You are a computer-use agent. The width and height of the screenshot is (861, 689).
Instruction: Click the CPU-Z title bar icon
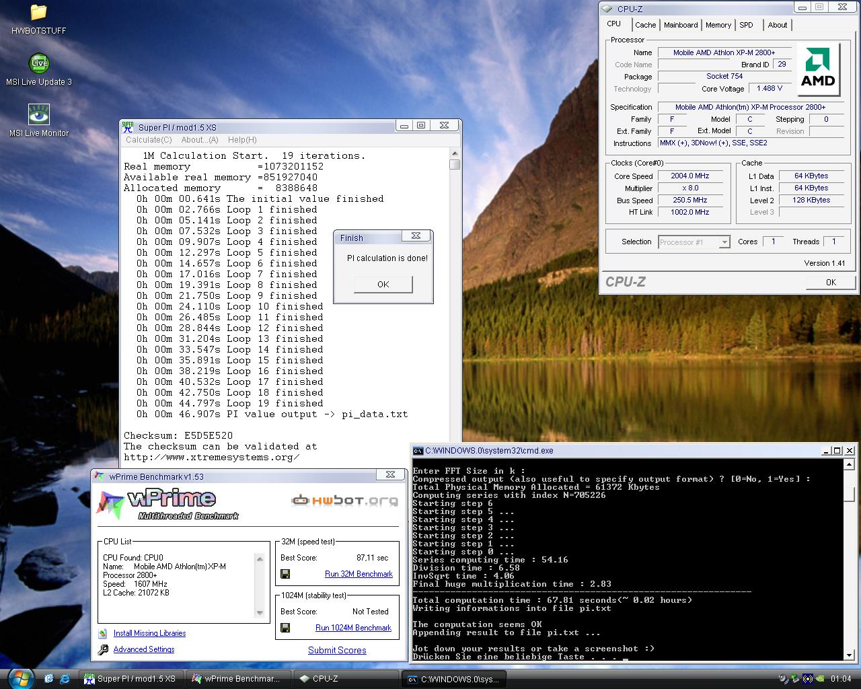607,9
